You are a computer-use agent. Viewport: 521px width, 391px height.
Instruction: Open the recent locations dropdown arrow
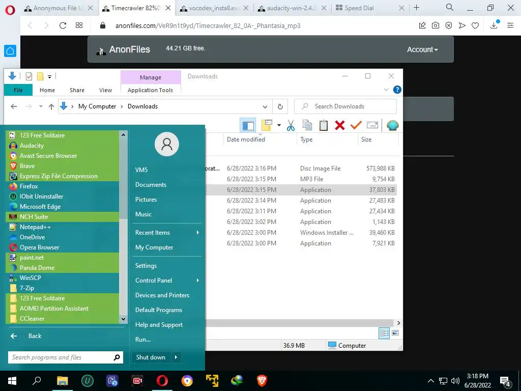41,106
